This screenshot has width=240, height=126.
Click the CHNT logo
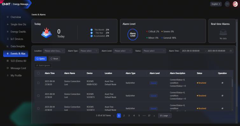click(x=6, y=4)
